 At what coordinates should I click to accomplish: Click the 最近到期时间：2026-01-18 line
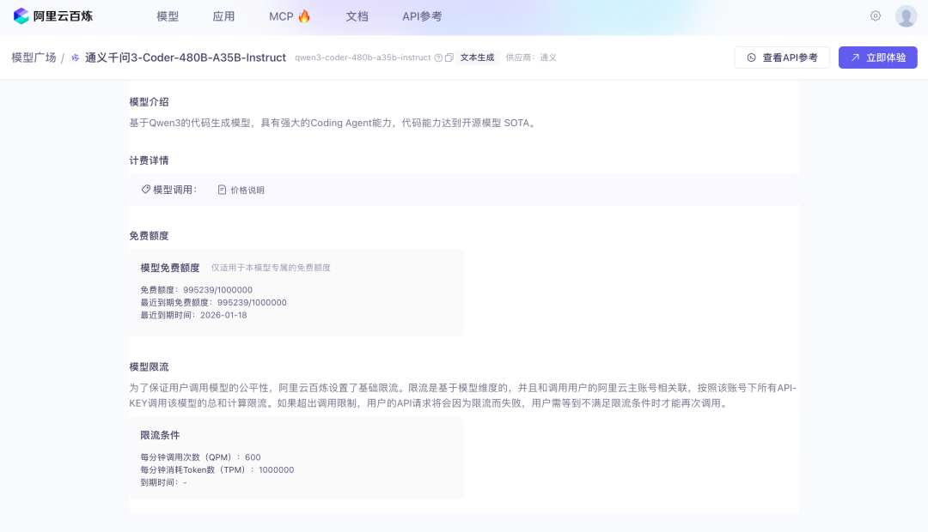pos(193,315)
